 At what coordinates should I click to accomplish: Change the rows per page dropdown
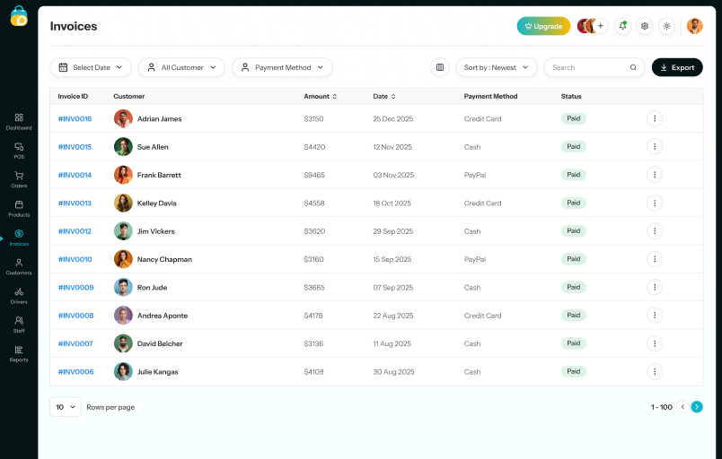coord(66,407)
